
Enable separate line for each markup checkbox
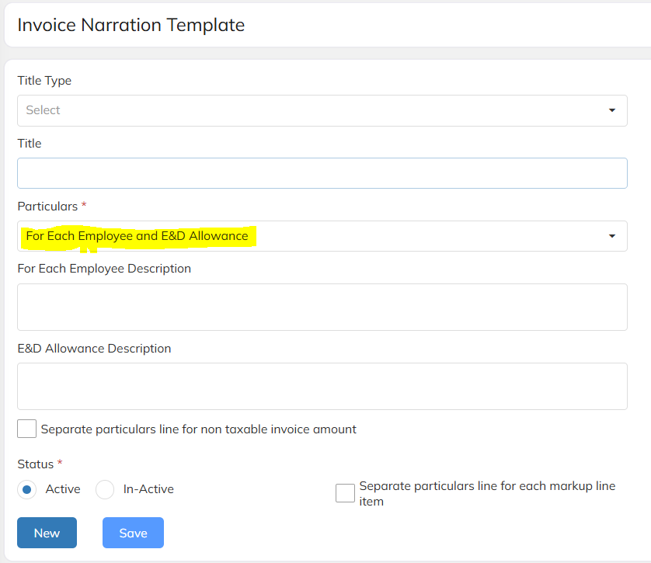(345, 493)
